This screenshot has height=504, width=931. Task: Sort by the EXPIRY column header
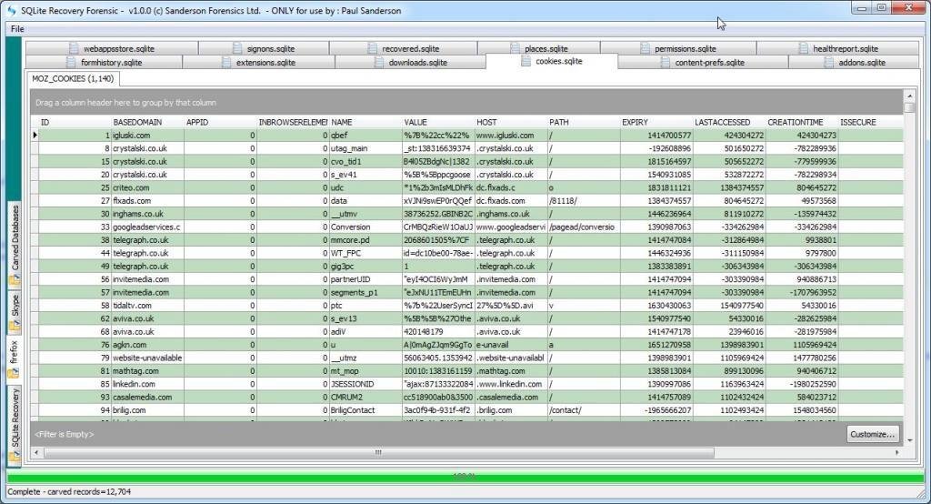636,122
